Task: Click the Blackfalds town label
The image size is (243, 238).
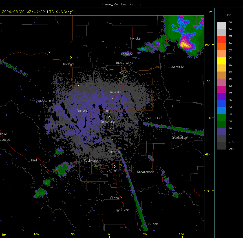Action: [x=124, y=63]
